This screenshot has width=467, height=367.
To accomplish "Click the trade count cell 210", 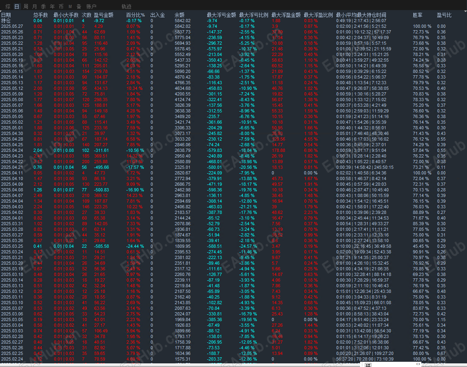I will tap(86, 195).
